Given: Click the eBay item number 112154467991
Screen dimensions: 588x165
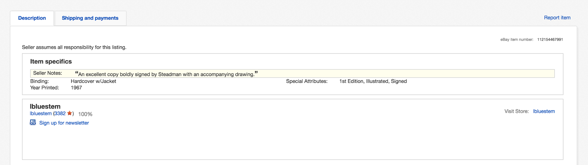Looking at the screenshot, I should click(x=550, y=40).
